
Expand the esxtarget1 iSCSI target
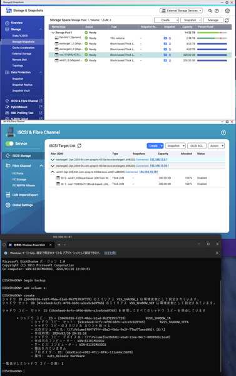point(53,159)
